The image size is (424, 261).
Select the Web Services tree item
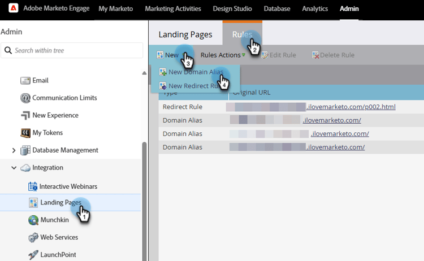[59, 237]
